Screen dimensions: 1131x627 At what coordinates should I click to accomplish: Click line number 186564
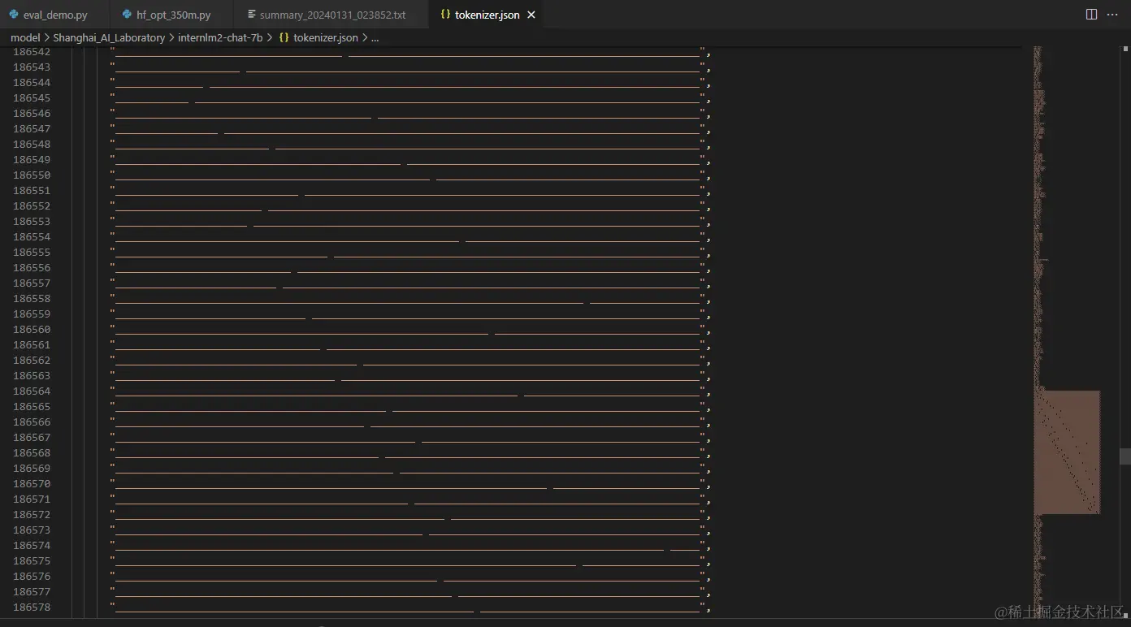(32, 391)
